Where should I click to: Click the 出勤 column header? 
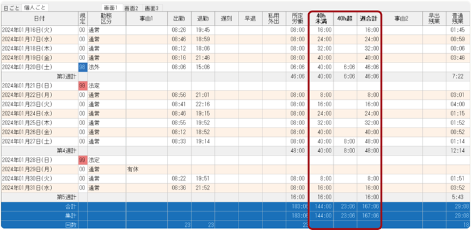[179, 19]
